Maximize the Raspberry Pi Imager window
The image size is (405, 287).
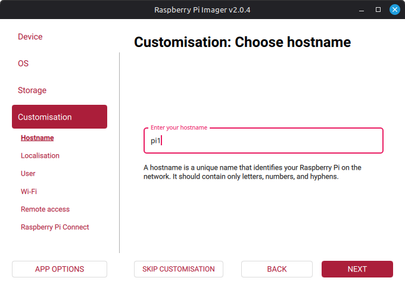(378, 10)
